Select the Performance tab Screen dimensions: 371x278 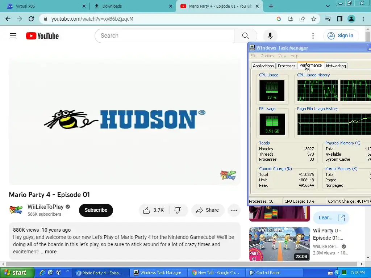pos(310,66)
